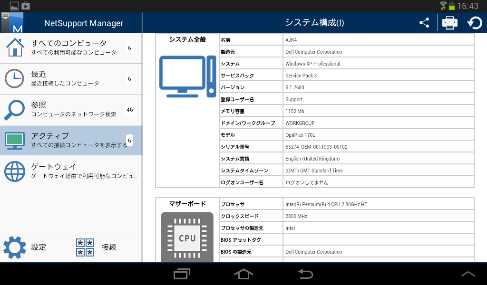Tap the シリアル番号 label
Viewport: 487px width, 285px height.
click(x=235, y=147)
